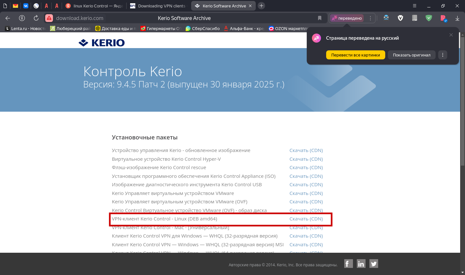
Task: Open Kerio's LinkedIn page
Action: click(361, 264)
